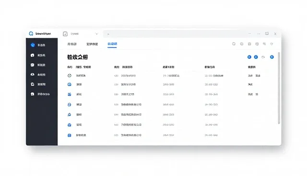Click the third gray icon in the tab-row toolbar
307x176 pixels.
click(249, 44)
